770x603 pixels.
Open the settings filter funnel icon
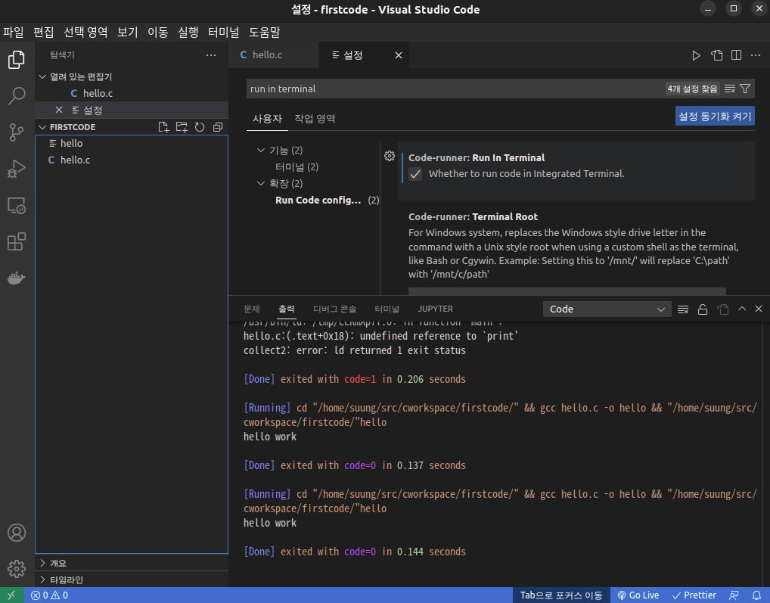(745, 89)
